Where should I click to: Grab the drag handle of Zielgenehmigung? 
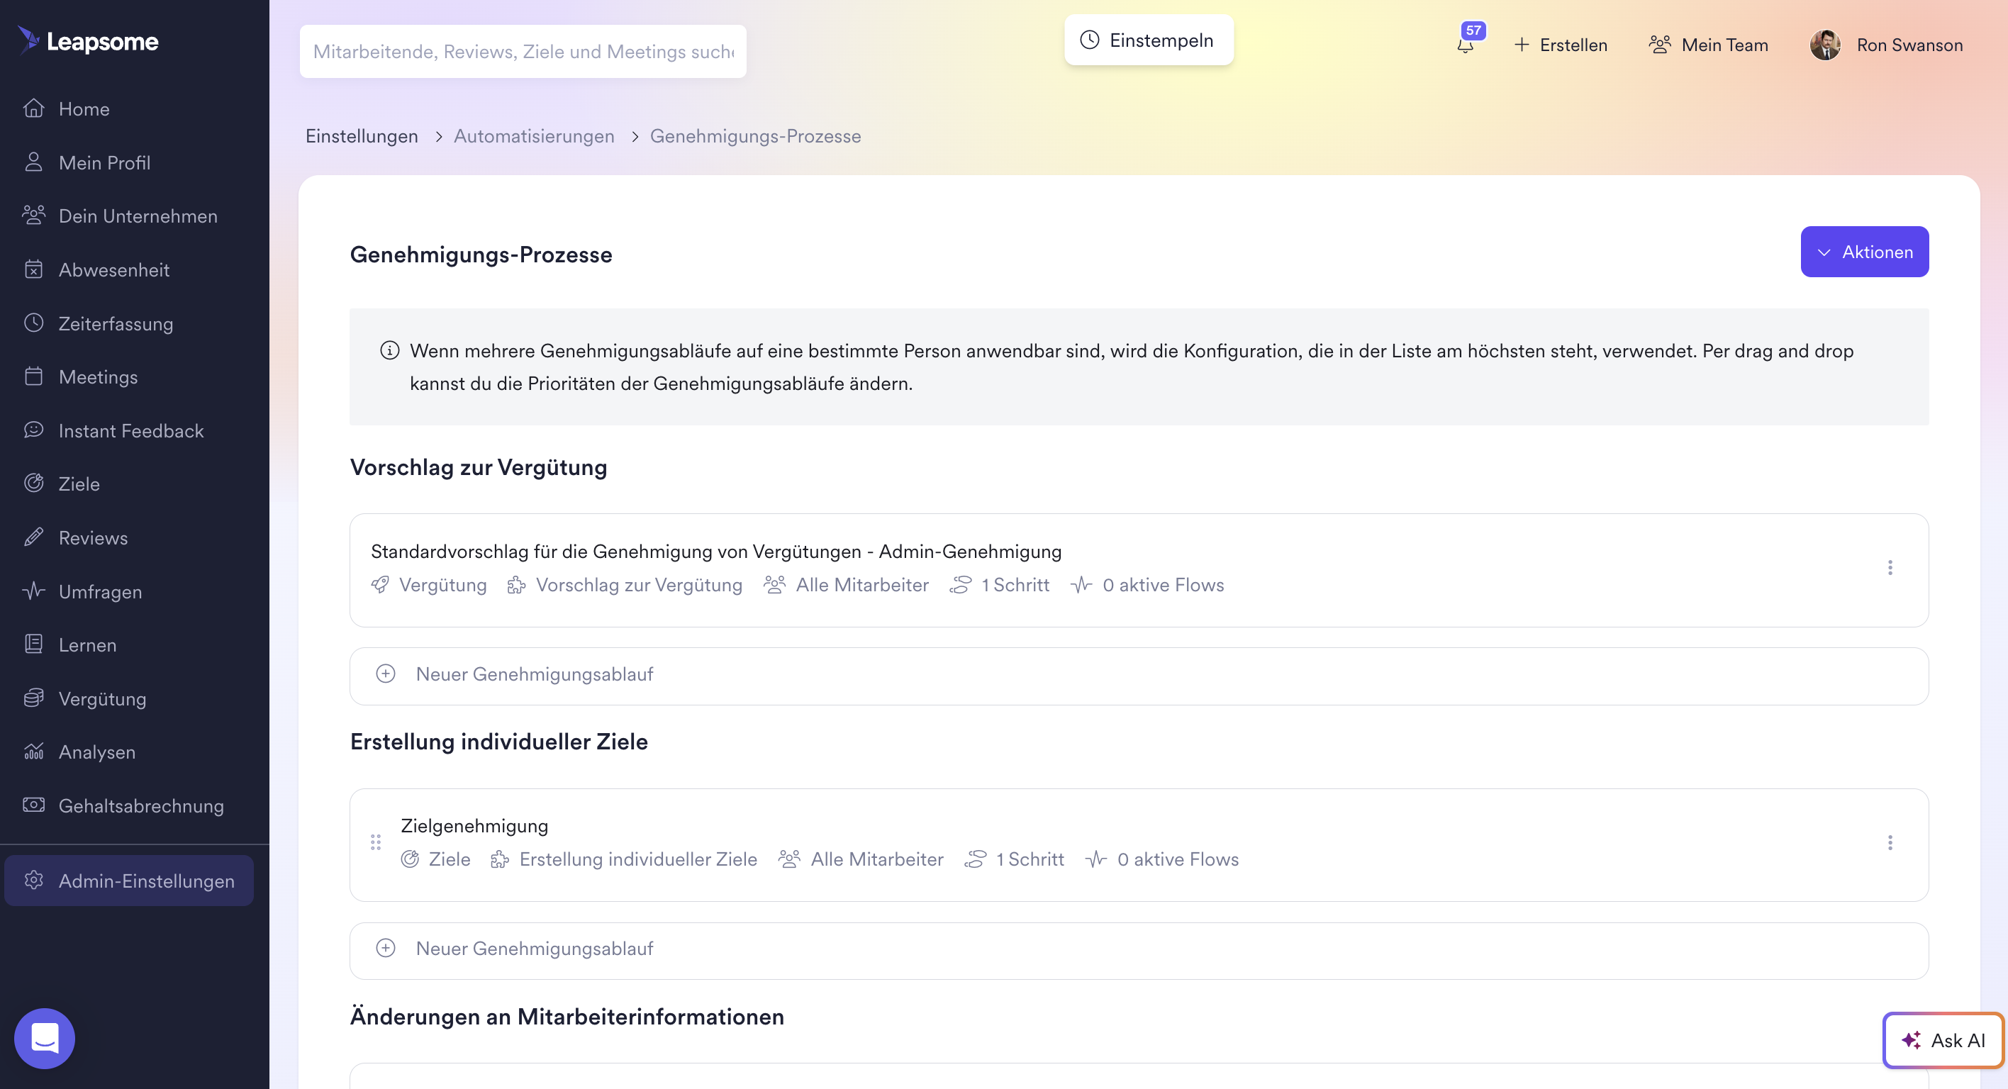[x=376, y=843]
